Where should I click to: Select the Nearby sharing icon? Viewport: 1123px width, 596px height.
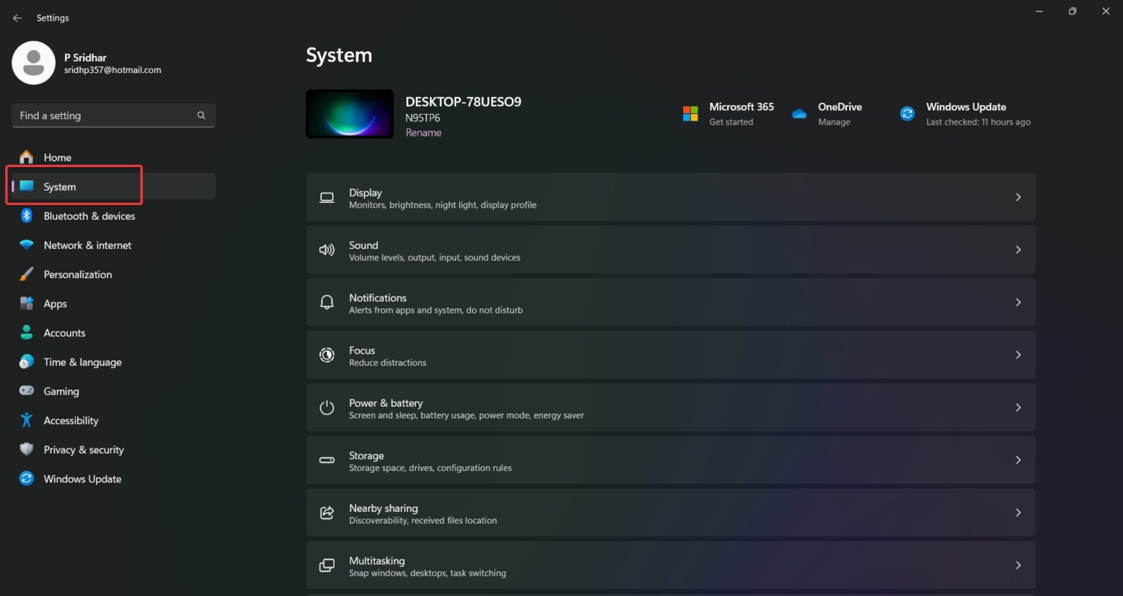(327, 513)
